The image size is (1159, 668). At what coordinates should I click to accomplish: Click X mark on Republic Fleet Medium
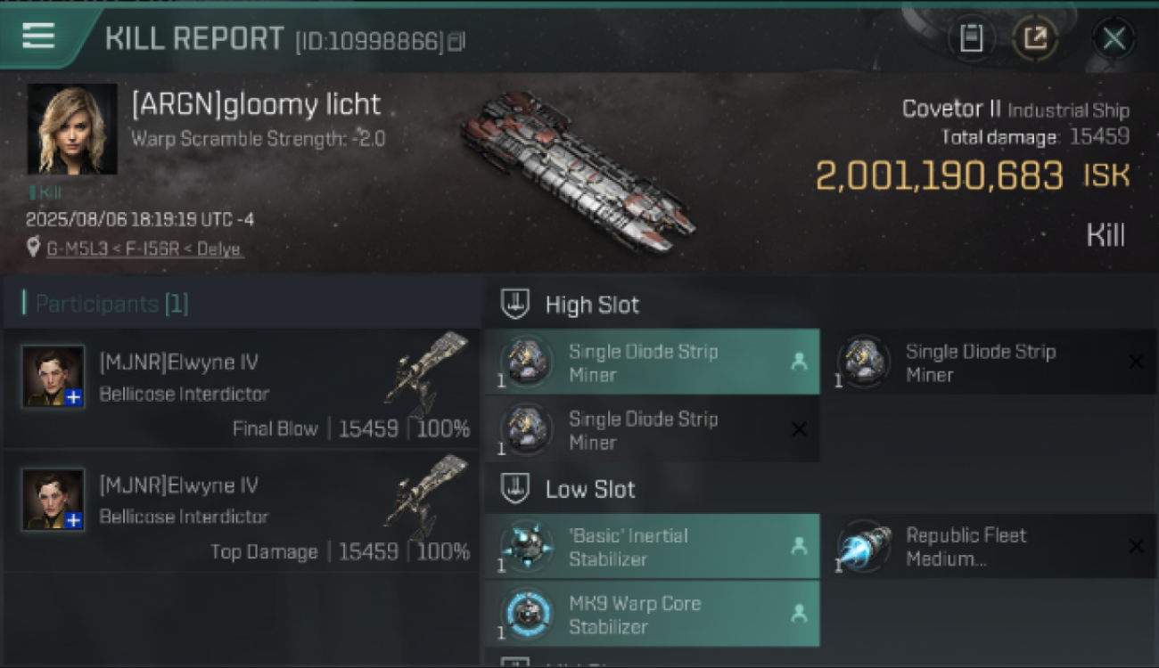1136,546
